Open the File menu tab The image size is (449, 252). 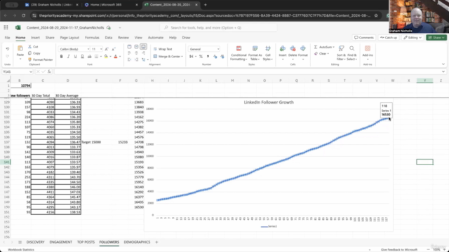(x=7, y=37)
